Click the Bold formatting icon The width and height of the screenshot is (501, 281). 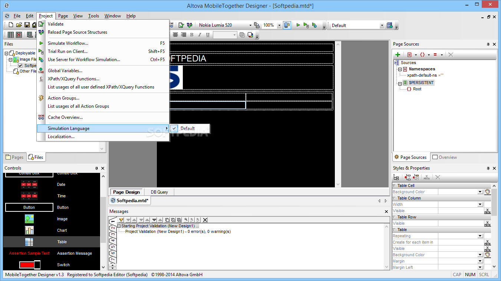click(192, 35)
